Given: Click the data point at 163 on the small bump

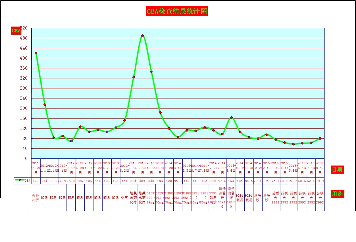Looking at the screenshot, I should tap(231, 118).
